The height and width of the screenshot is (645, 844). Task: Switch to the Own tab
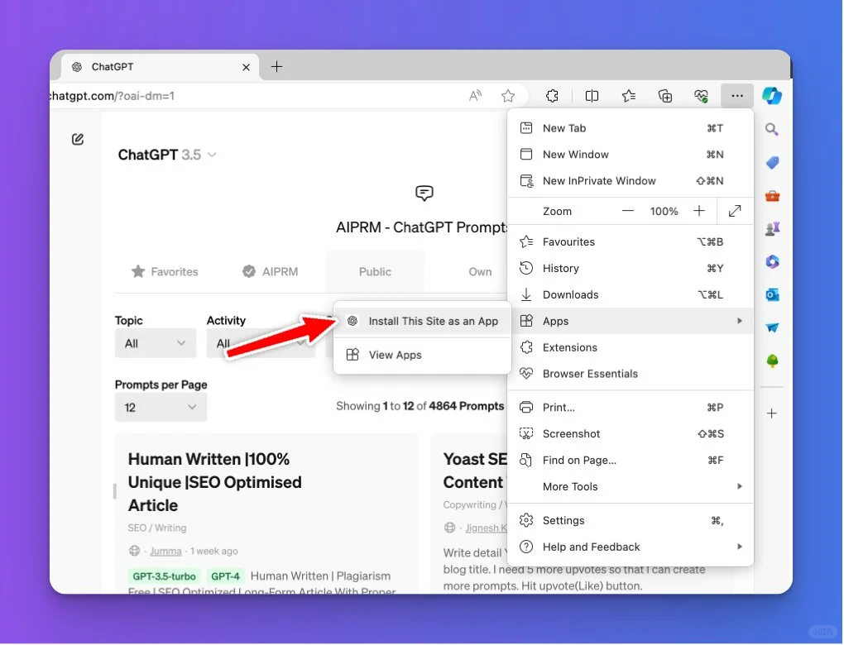click(480, 272)
